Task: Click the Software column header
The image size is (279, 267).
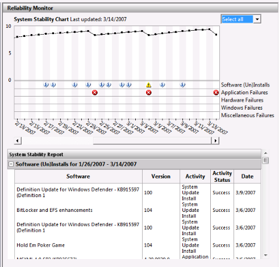Action: pos(78,177)
